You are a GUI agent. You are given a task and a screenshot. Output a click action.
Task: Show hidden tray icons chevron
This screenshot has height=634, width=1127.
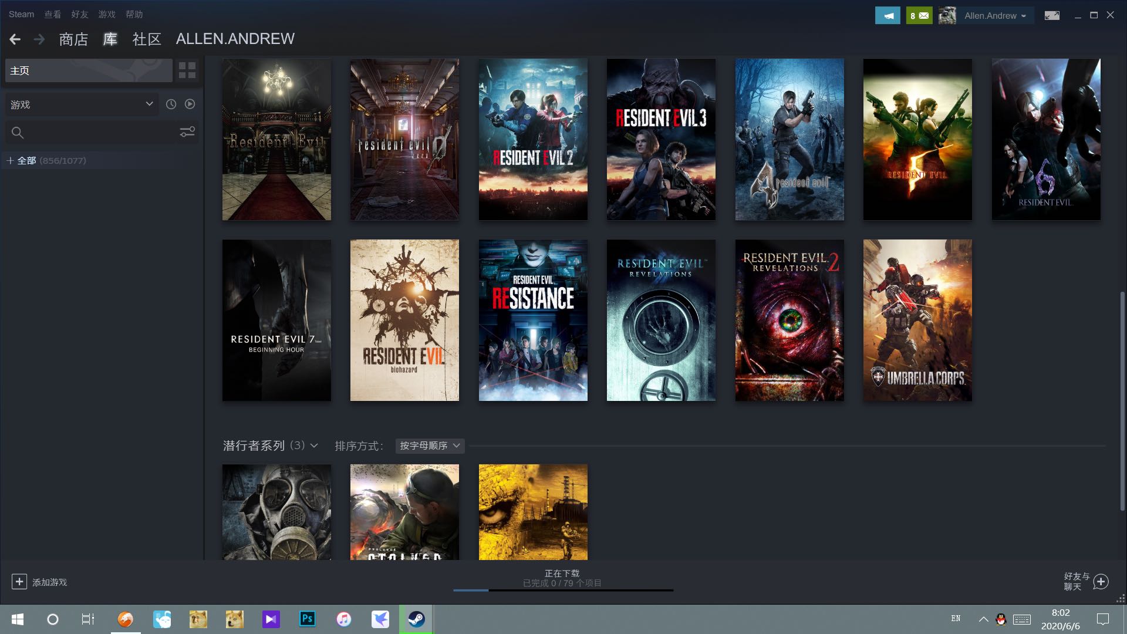[983, 619]
